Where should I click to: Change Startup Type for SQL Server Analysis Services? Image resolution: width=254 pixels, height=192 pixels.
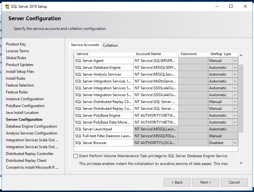[x=235, y=74]
